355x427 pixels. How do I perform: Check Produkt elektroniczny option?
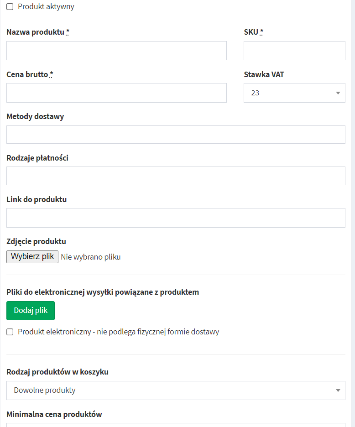pyautogui.click(x=10, y=332)
